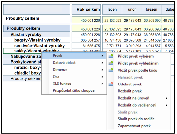This screenshot has width=177, height=134.
Task: Select the saláty-Vlastní výrobky row
Action: pos(37,51)
